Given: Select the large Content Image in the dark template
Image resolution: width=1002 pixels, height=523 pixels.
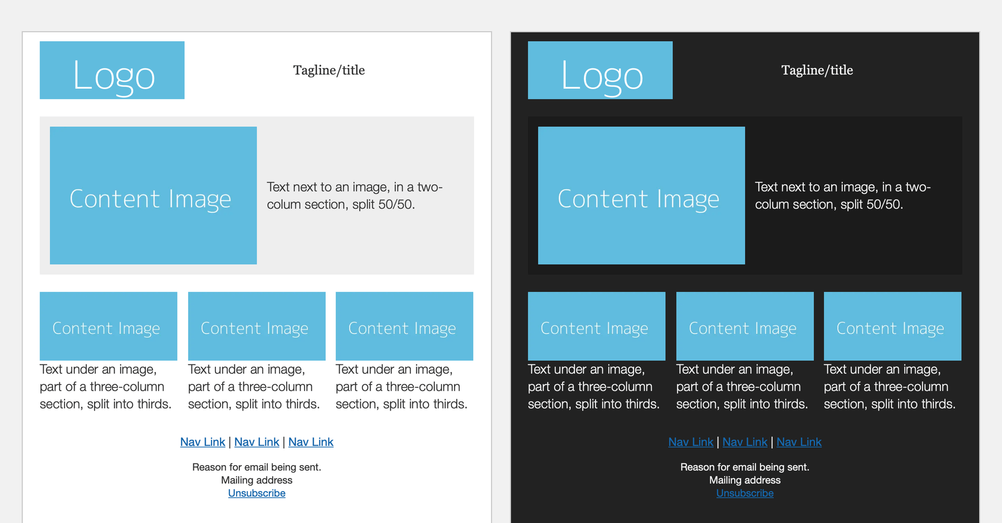Looking at the screenshot, I should [641, 195].
